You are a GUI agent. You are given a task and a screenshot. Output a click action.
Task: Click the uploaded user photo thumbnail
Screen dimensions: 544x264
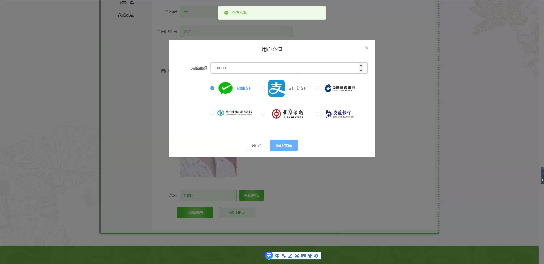[208, 167]
